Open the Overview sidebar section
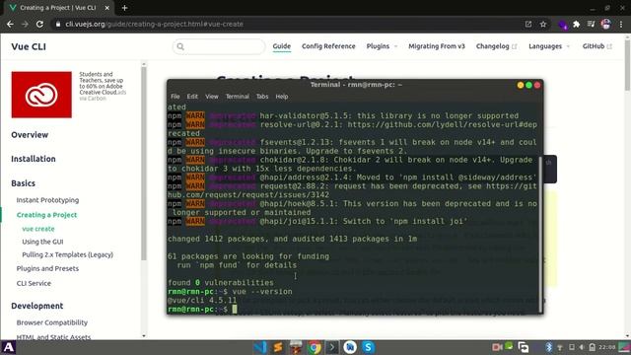631x355 pixels. [30, 135]
